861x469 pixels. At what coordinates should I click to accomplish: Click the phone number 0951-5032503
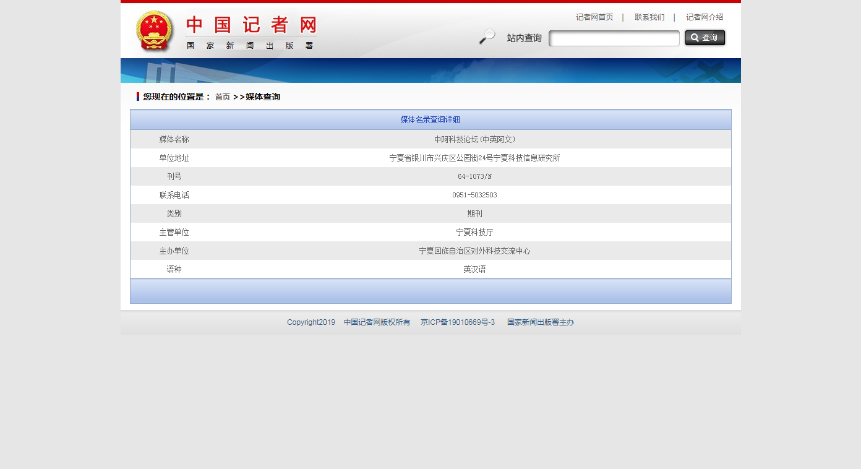pos(474,196)
